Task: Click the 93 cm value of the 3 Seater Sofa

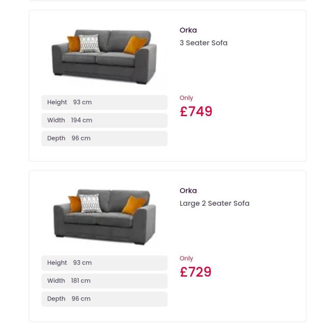Action: pyautogui.click(x=82, y=103)
